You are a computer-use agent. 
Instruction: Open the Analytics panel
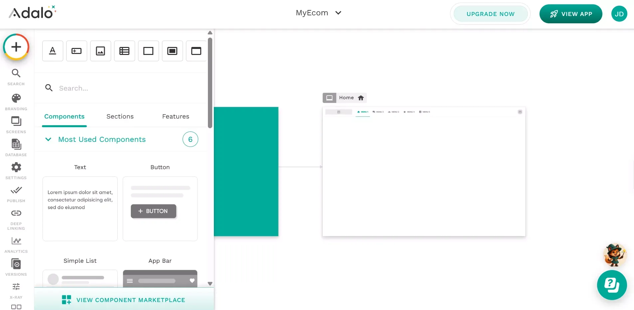click(16, 245)
